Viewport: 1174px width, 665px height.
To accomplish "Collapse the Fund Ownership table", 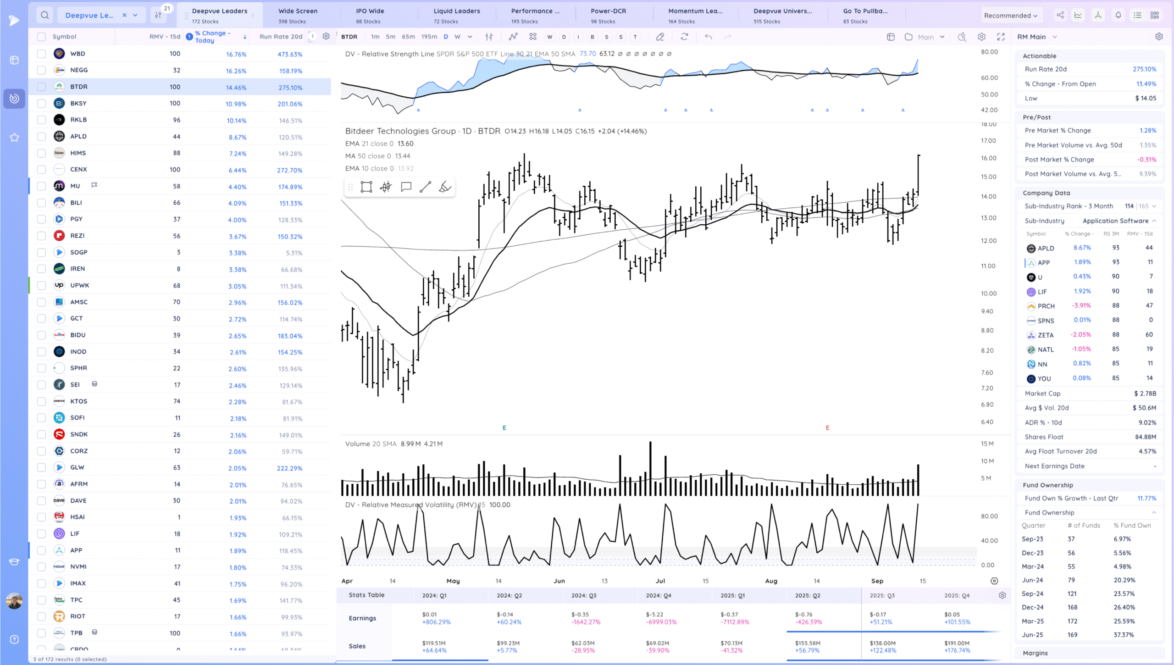I will click(x=1154, y=512).
